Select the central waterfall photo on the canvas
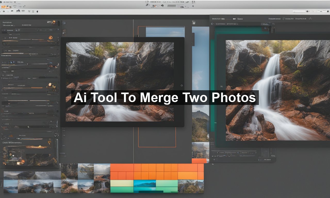The height and width of the screenshot is (198, 330). pos(120,82)
